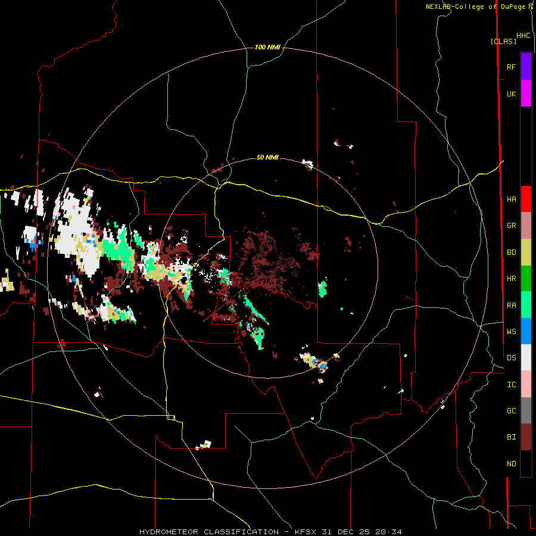Image resolution: width=536 pixels, height=536 pixels.
Task: Click the dark green HR swatch
Action: tap(526, 279)
